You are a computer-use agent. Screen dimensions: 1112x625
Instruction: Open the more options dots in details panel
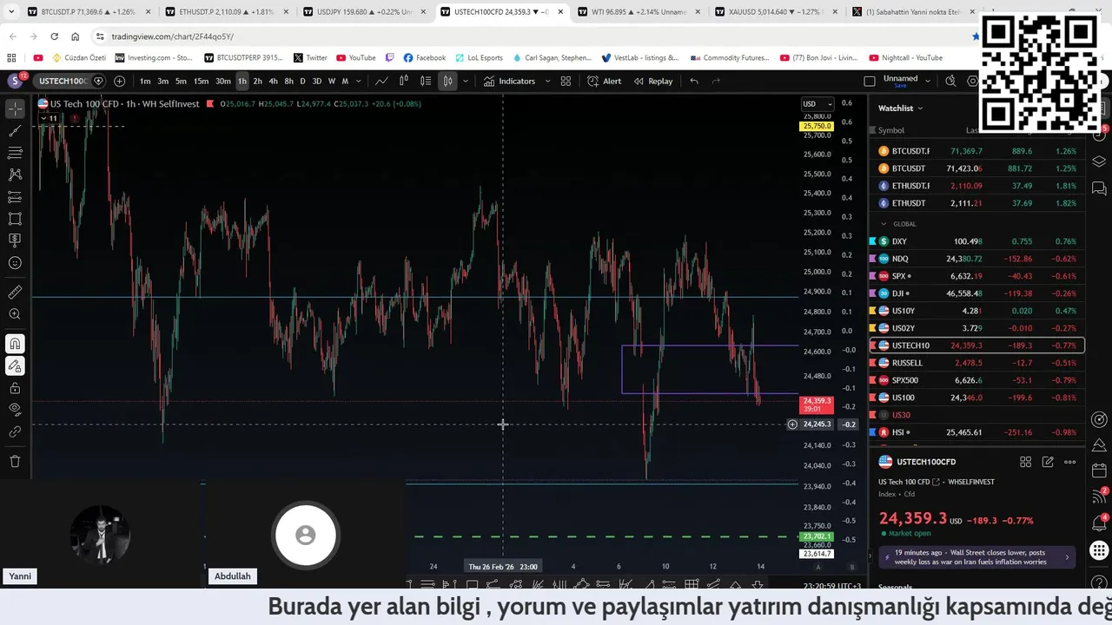point(1070,462)
